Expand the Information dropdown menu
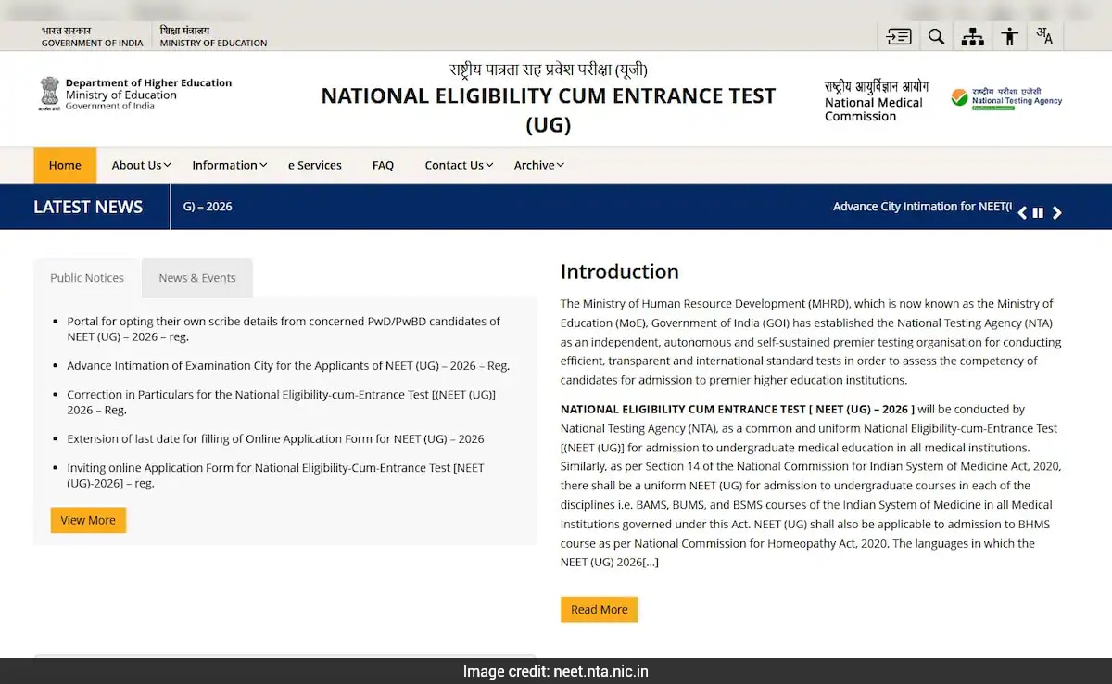 (229, 165)
